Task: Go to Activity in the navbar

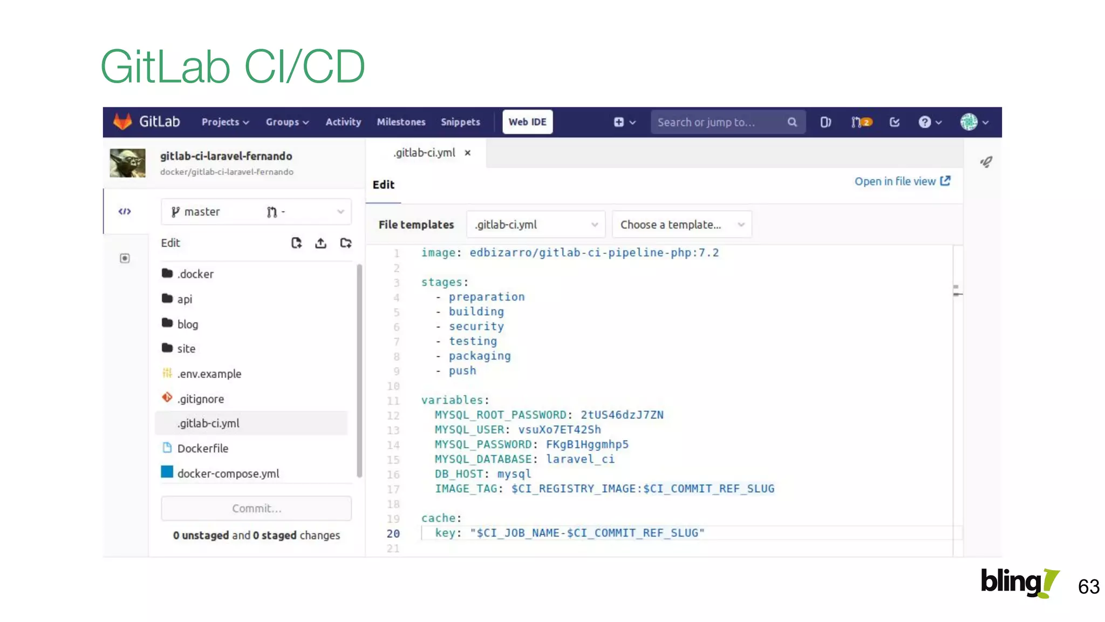Action: coord(343,122)
